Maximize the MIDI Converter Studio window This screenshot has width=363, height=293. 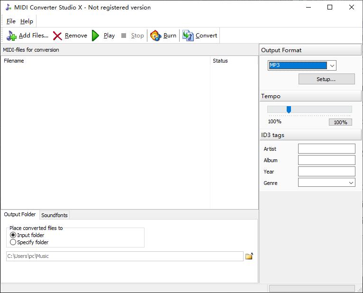330,7
